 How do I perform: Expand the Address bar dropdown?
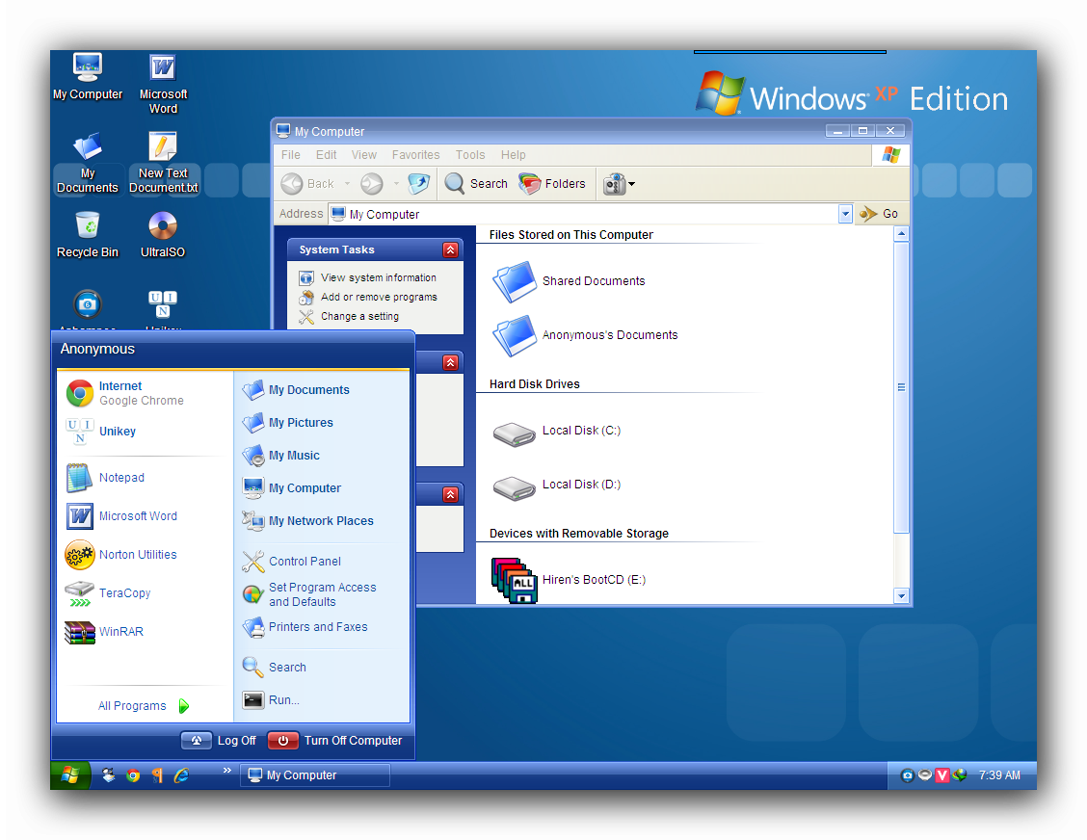(845, 214)
